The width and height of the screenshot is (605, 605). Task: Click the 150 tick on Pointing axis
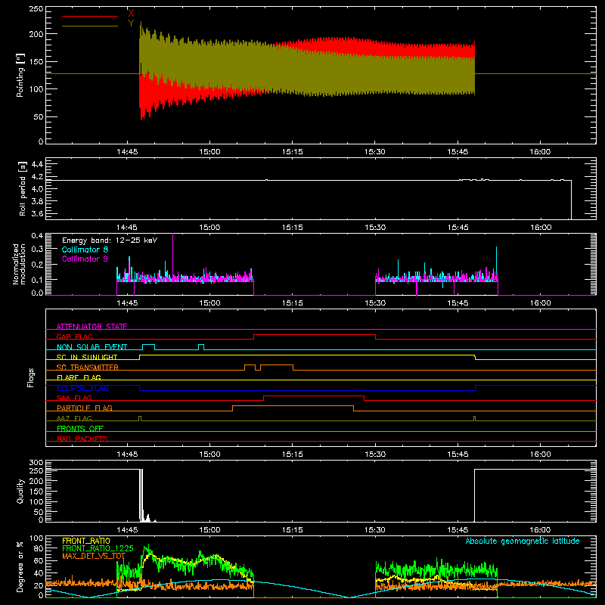[36, 62]
